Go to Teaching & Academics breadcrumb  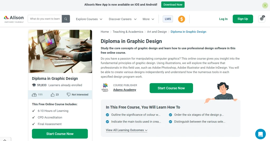[x=128, y=32]
